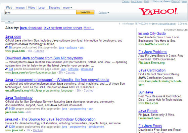Viewport: 188px width, 133px height.
Task: Select the Shopping search tab
Action: pyautogui.click(x=54, y=8)
